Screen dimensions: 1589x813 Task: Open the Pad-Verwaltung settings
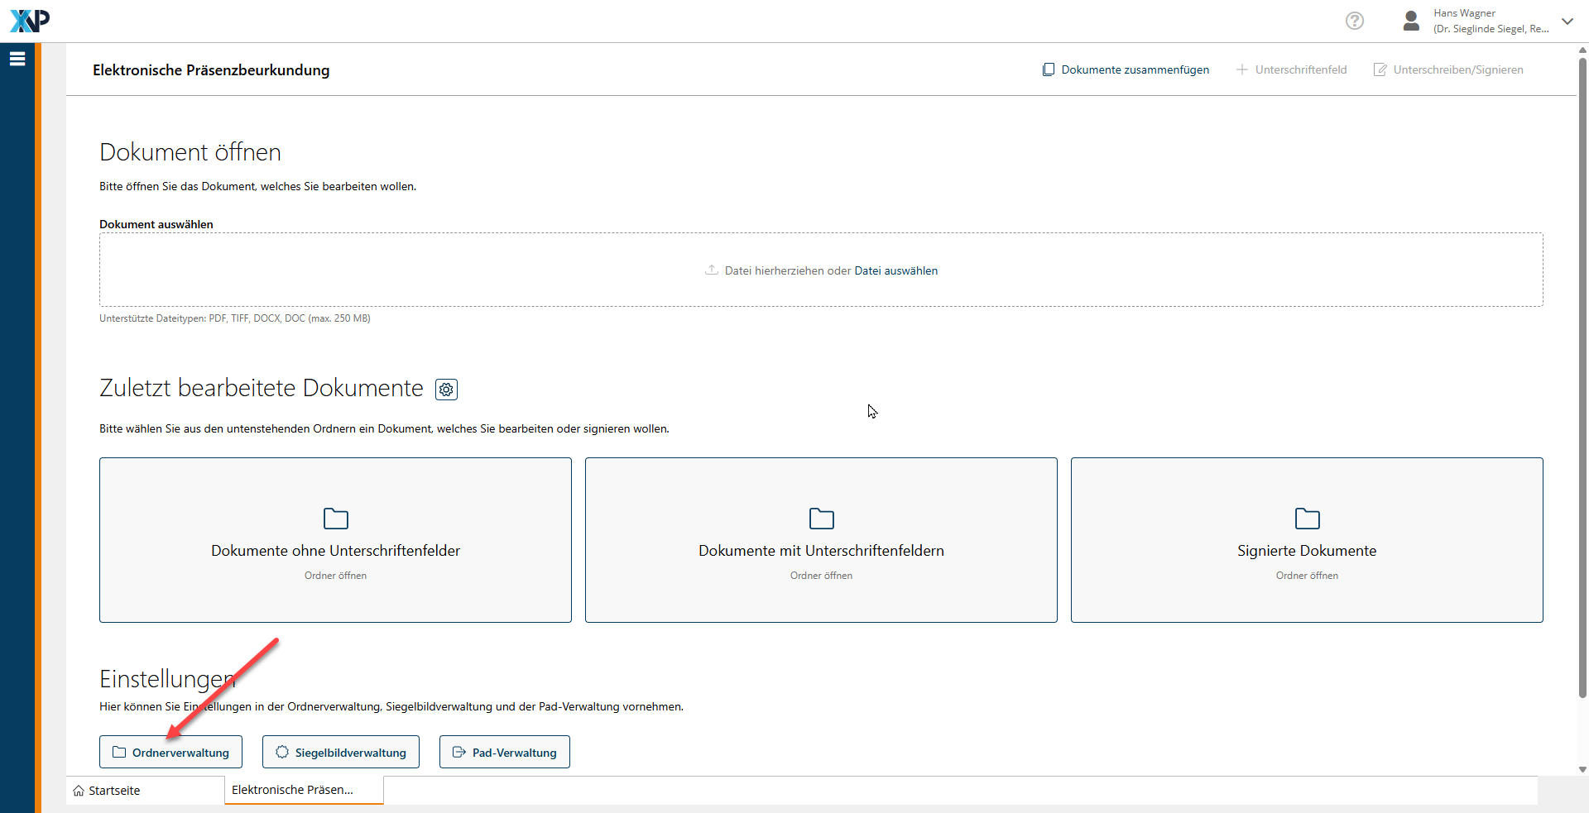(x=504, y=753)
